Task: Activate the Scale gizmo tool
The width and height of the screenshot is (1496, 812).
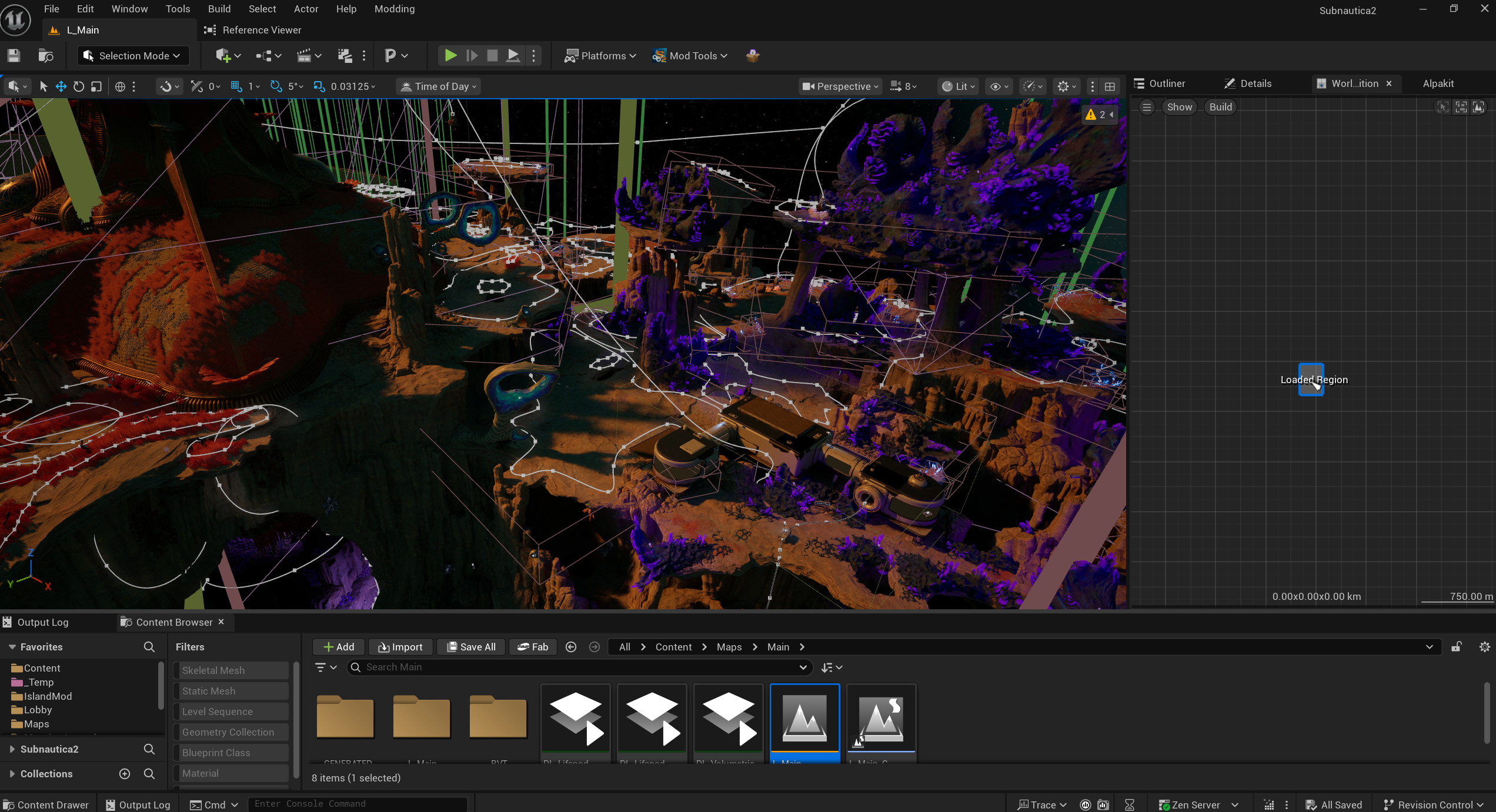Action: (x=96, y=86)
